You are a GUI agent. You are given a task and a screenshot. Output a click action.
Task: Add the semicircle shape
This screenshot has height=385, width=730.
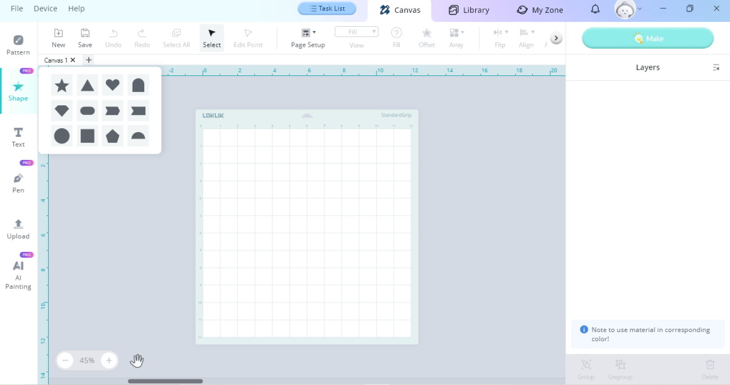click(138, 136)
